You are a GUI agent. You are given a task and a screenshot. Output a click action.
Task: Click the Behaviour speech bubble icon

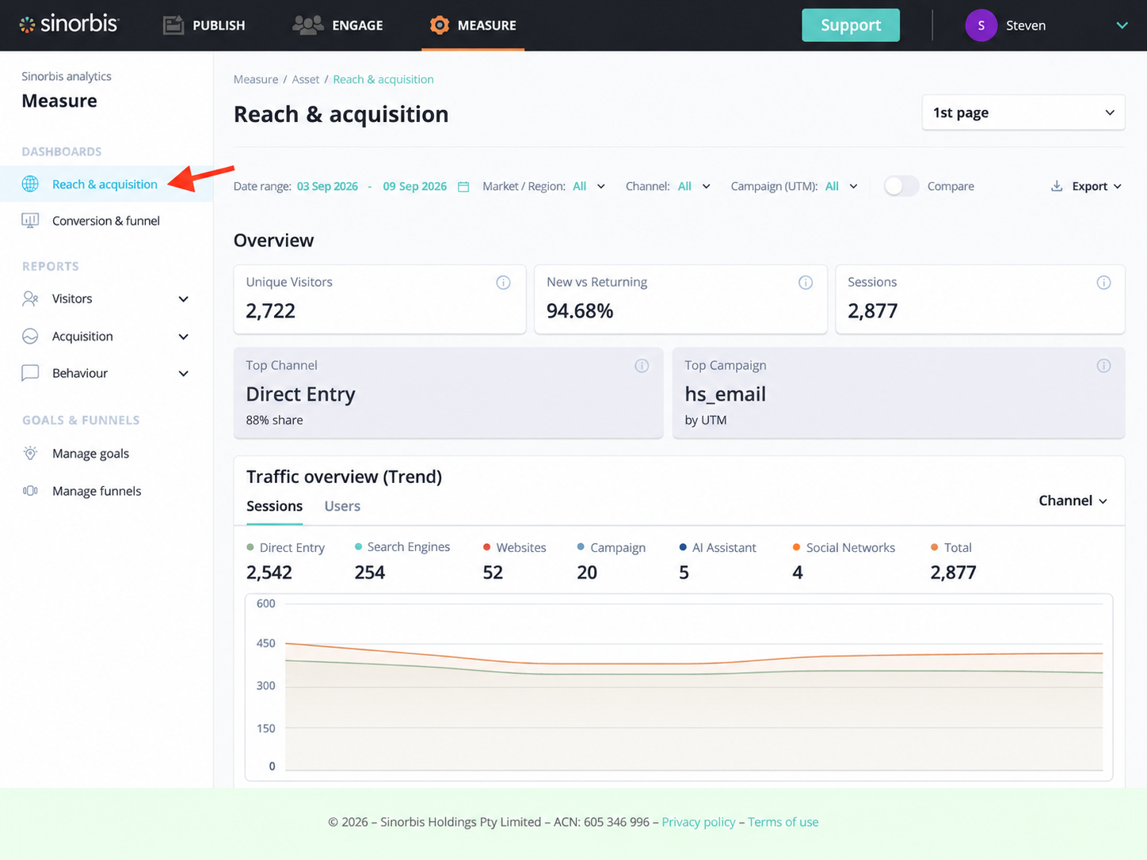30,373
